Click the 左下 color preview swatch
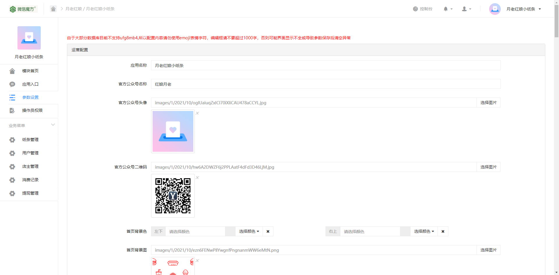Screen dimensions: 559x275 coord(230,231)
